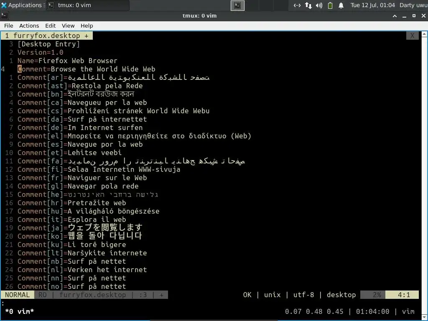The image size is (428, 321).
Task: Click the Comment[da]=Surf på internettet line
Action: click(82, 119)
